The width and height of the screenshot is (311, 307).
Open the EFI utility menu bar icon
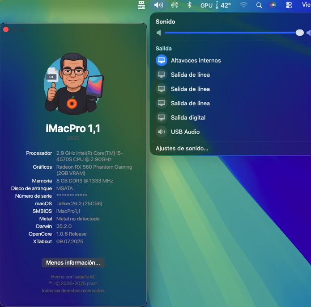pos(141,5)
